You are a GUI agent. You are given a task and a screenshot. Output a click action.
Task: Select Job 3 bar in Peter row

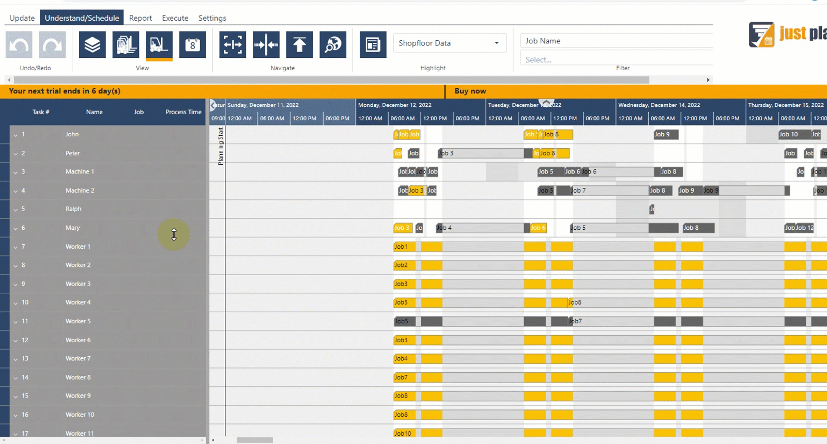tap(485, 153)
